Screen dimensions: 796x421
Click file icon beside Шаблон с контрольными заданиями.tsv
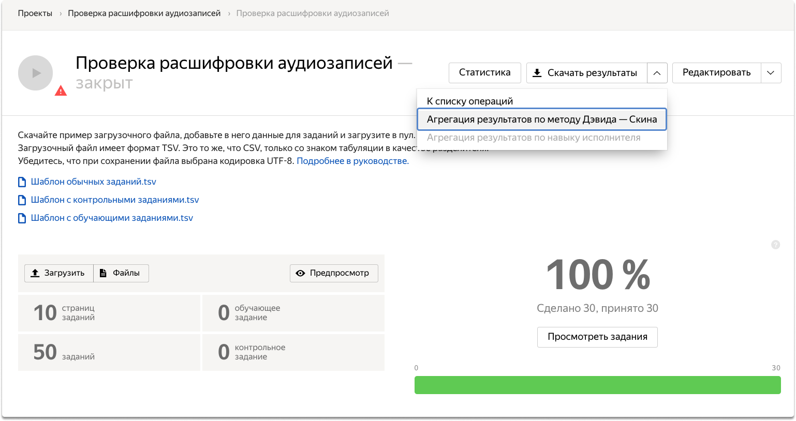click(22, 200)
